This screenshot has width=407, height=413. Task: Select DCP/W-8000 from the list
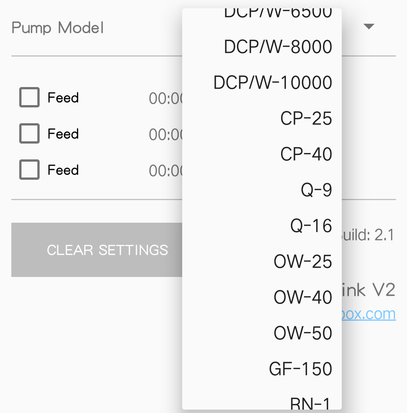[262, 47]
